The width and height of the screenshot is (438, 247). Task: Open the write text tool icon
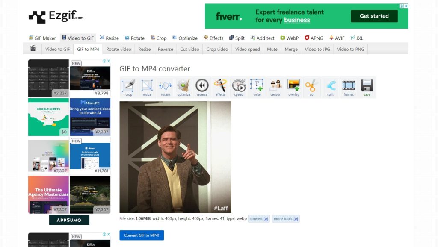(x=257, y=85)
